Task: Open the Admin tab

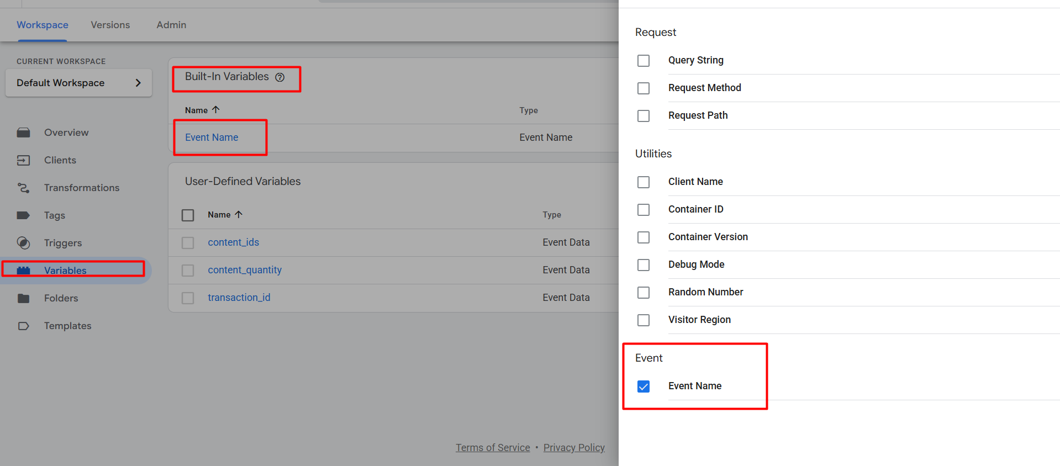Action: point(171,25)
